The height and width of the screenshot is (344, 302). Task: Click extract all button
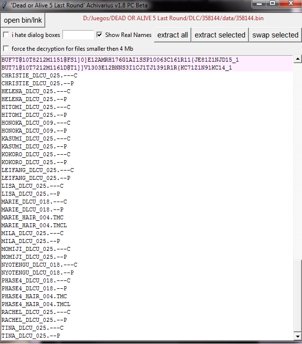point(173,35)
